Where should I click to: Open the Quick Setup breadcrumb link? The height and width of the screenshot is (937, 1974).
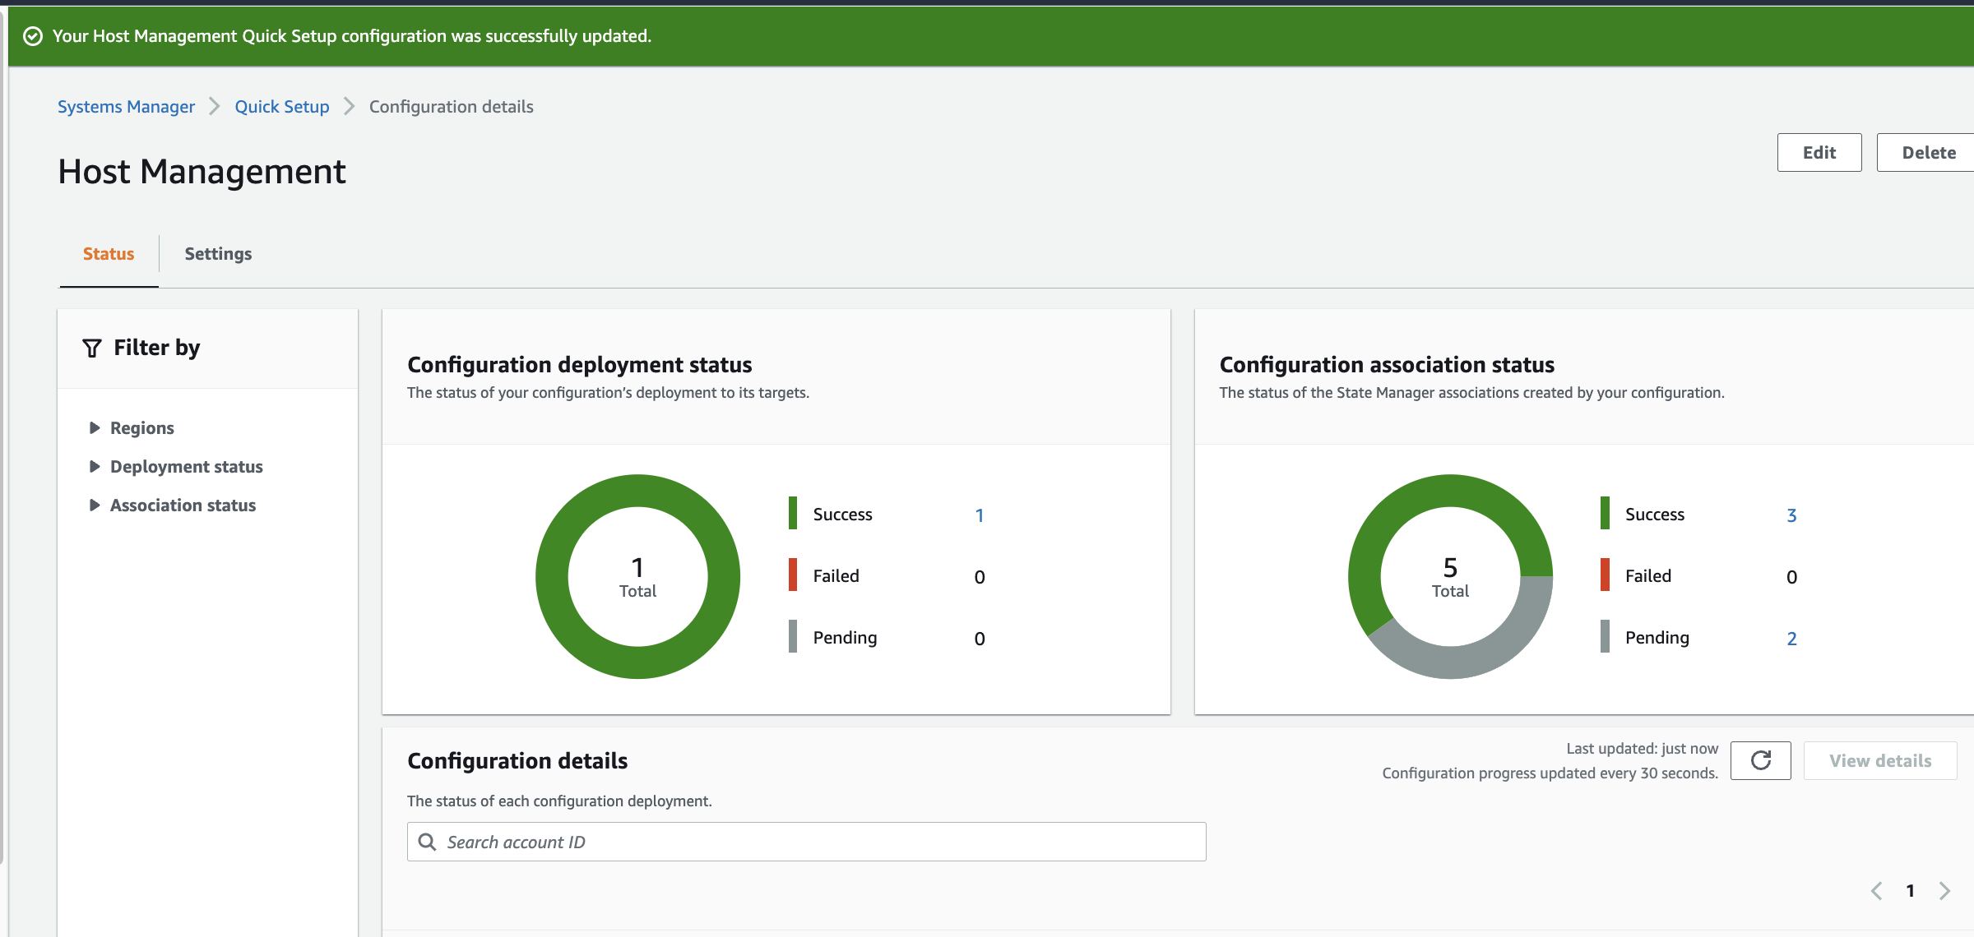point(282,107)
